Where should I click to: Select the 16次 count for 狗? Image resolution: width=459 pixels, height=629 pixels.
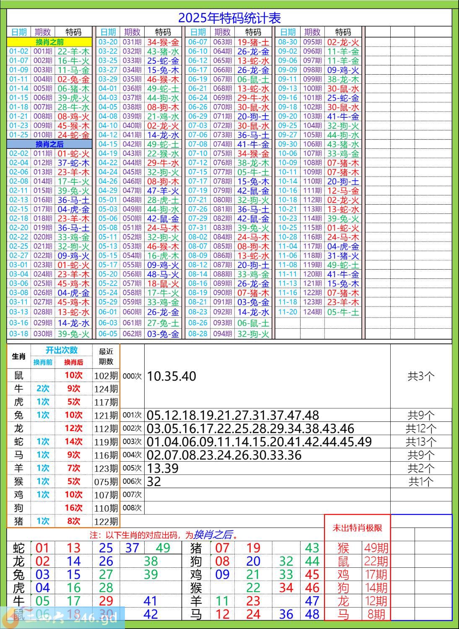73,508
